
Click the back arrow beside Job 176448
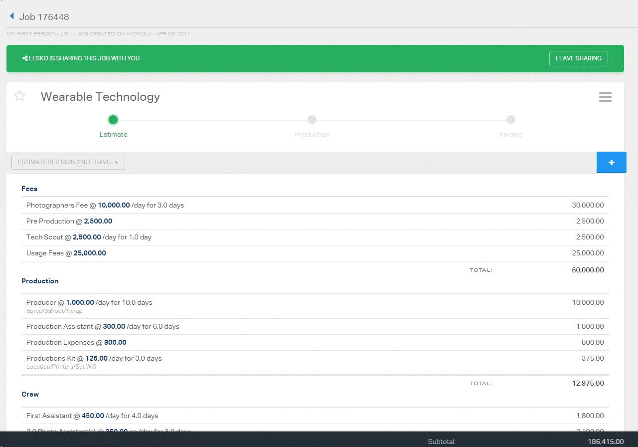click(x=11, y=16)
